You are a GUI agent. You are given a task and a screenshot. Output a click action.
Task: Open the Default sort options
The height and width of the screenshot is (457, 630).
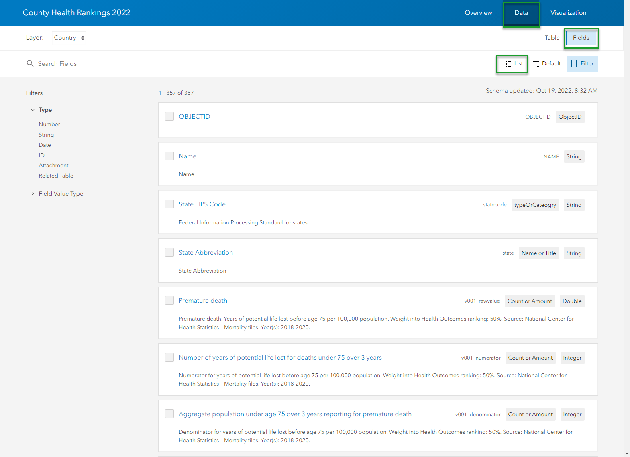click(547, 64)
